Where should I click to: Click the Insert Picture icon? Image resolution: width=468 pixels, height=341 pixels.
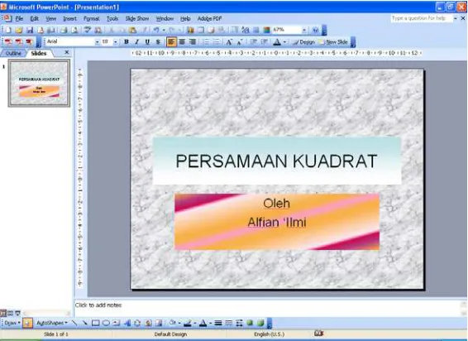click(159, 323)
